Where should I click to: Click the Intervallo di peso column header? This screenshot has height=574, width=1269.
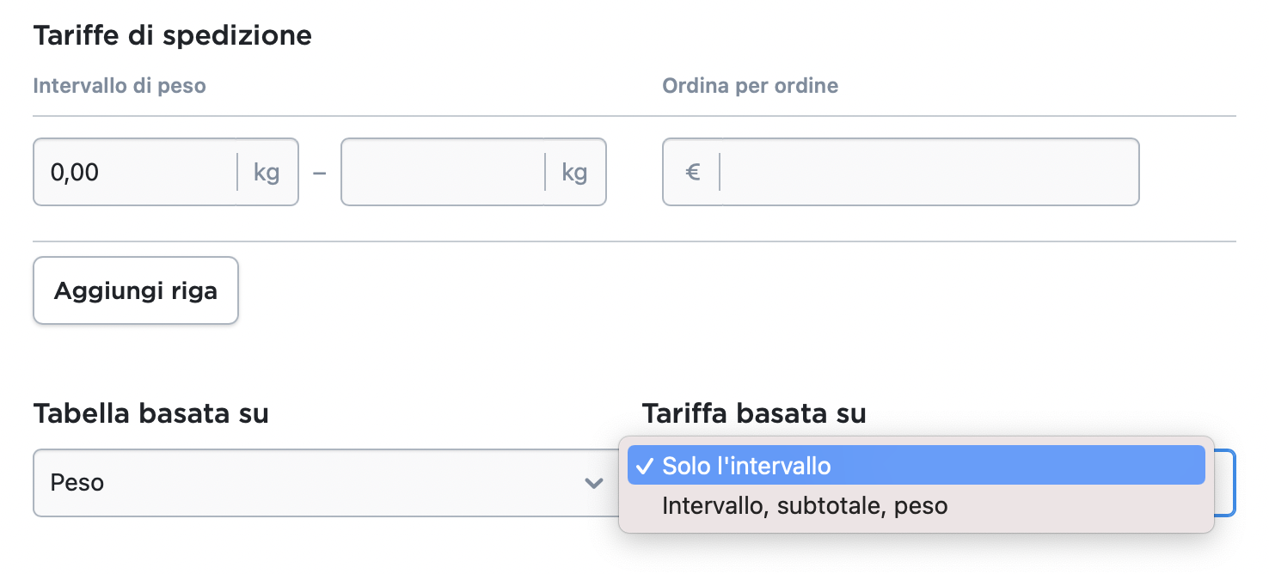(x=120, y=86)
